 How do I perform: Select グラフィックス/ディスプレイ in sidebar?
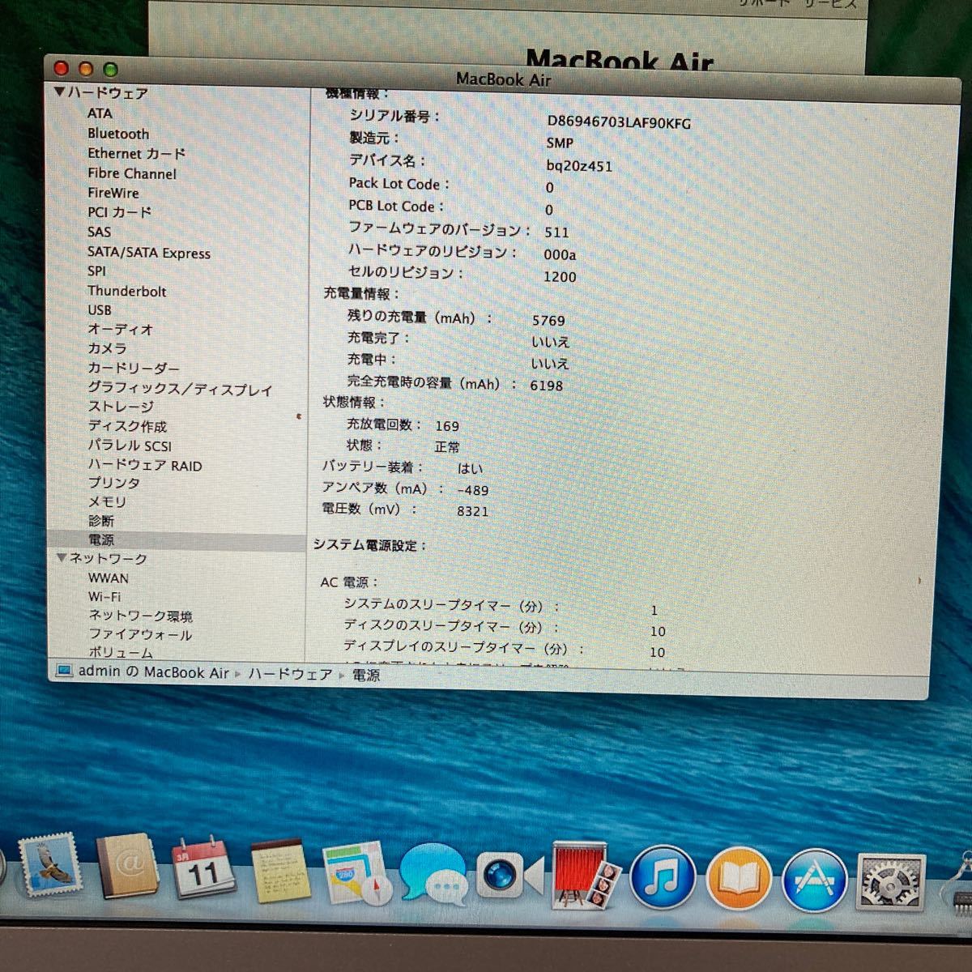coord(180,389)
